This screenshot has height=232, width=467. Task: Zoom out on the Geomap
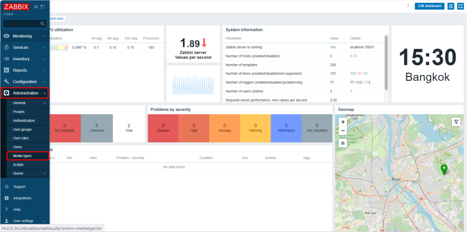pyautogui.click(x=343, y=131)
